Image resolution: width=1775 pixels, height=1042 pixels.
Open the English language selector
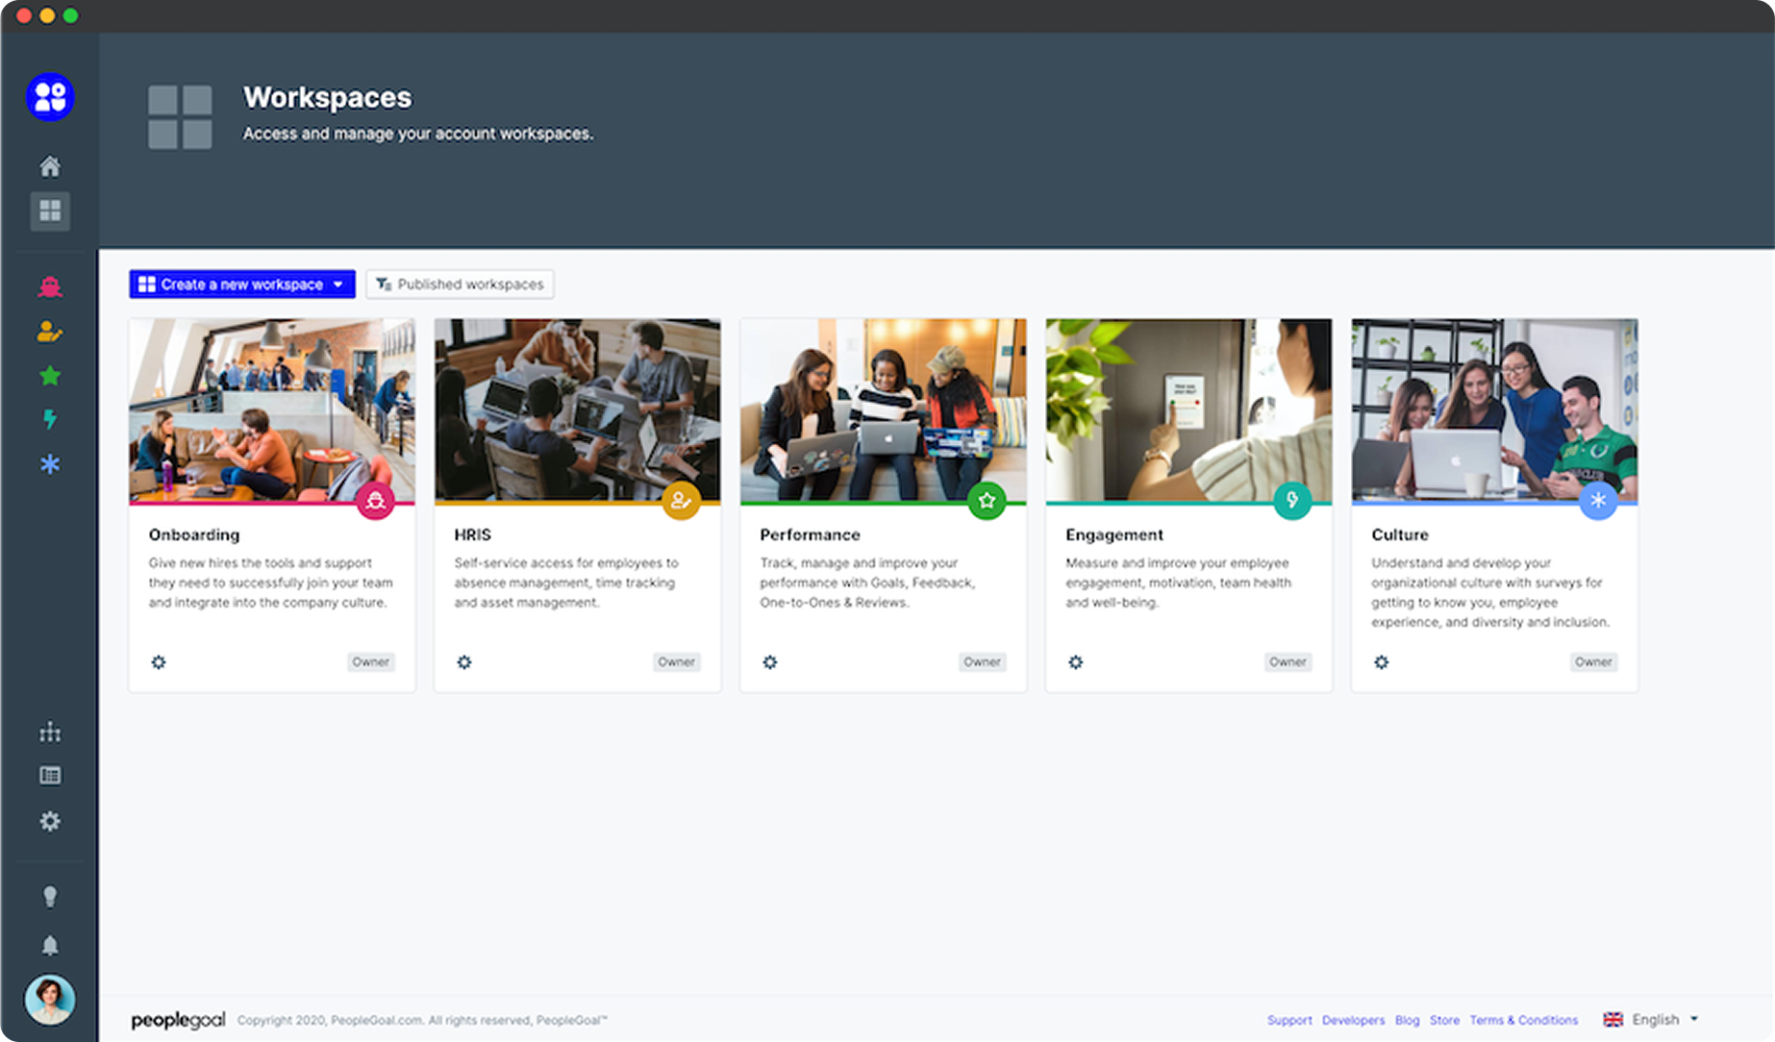(x=1654, y=1019)
